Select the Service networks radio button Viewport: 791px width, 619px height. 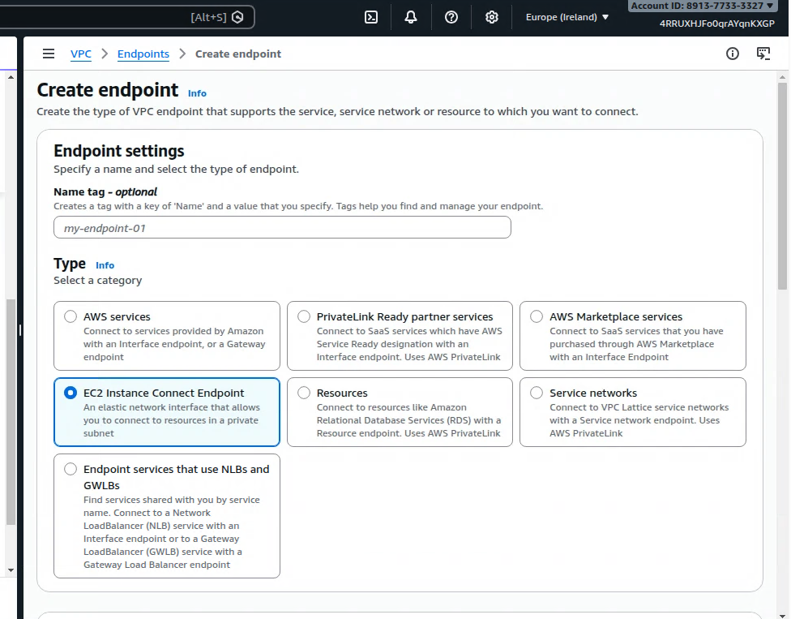pyautogui.click(x=537, y=393)
